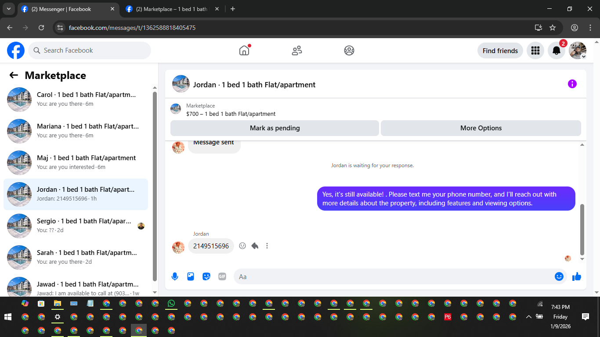Screen dimensions: 600x337
Task: Reply to Jordan's phone number message
Action: (x=255, y=246)
